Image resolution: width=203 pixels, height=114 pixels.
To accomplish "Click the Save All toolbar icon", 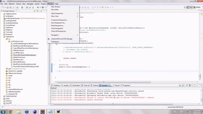I will [x=10, y=7].
